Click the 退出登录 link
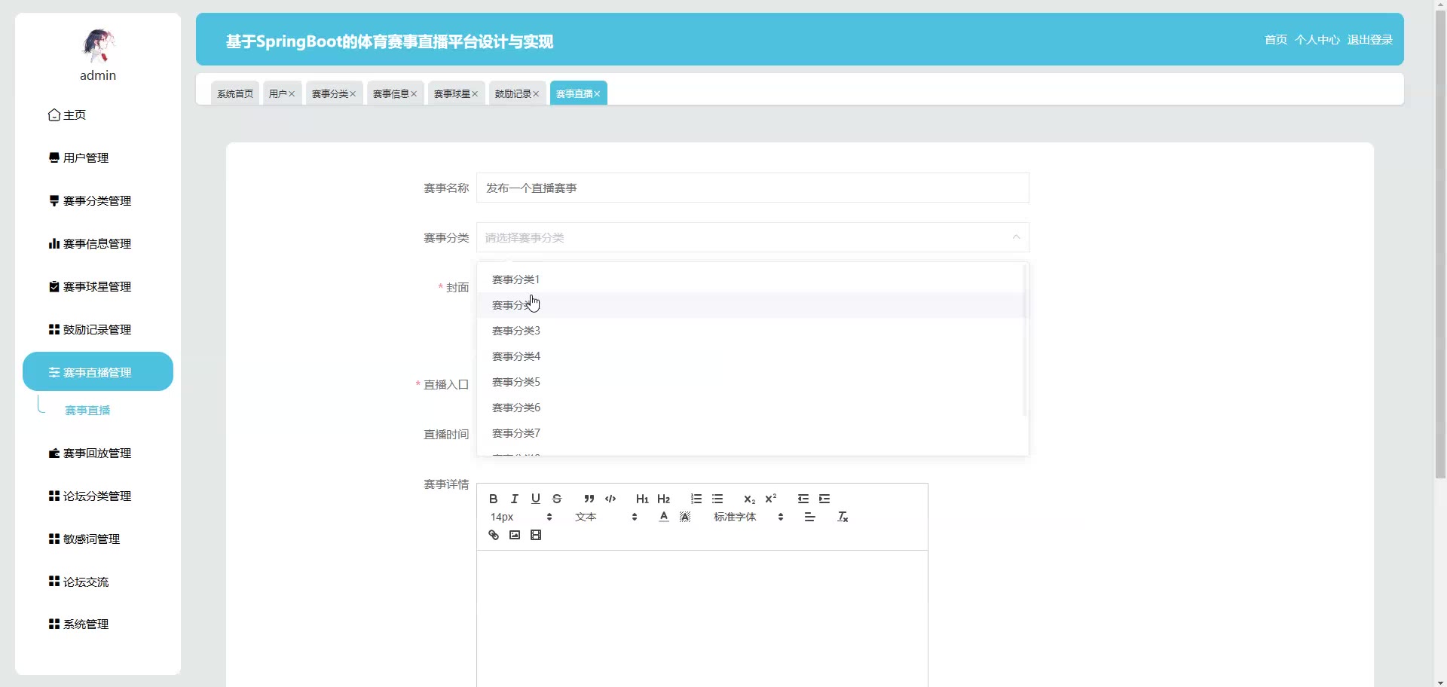 tap(1369, 40)
